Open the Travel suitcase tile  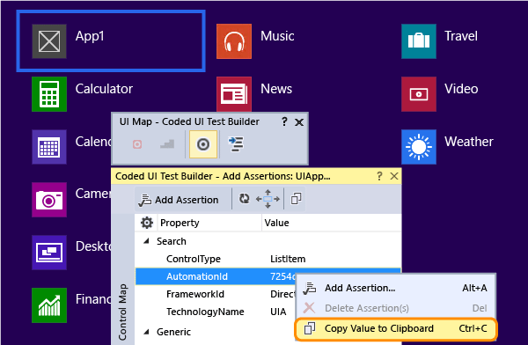tap(419, 41)
